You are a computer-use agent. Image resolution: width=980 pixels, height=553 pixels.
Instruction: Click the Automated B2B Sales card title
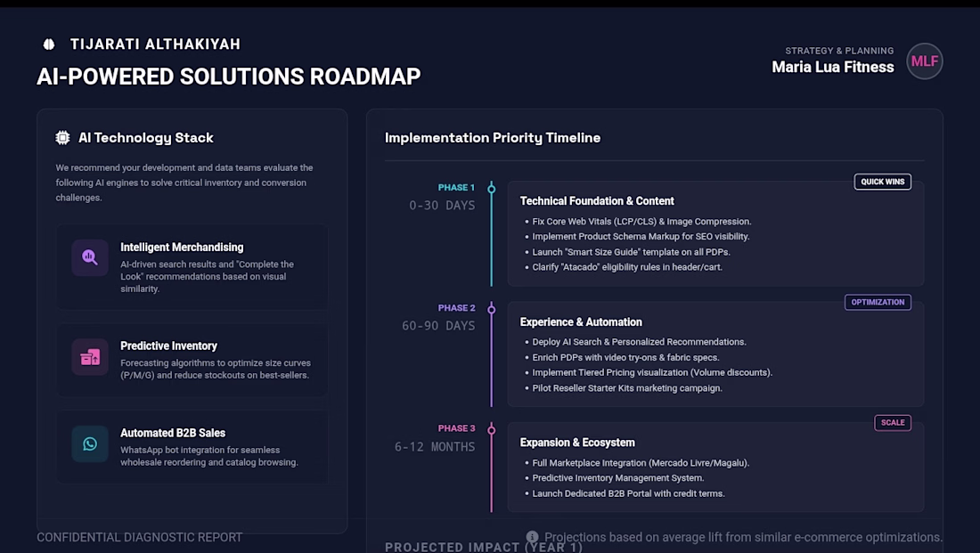173,434
